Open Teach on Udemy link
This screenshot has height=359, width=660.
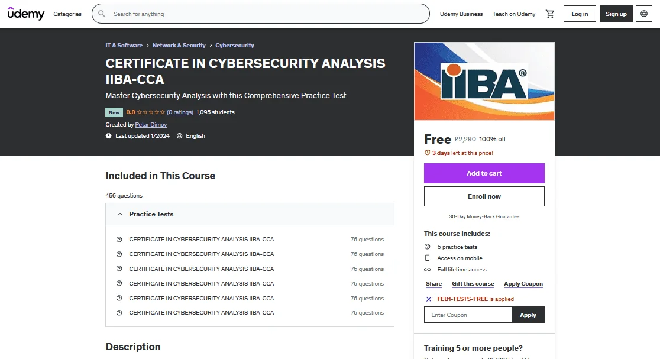(x=514, y=14)
